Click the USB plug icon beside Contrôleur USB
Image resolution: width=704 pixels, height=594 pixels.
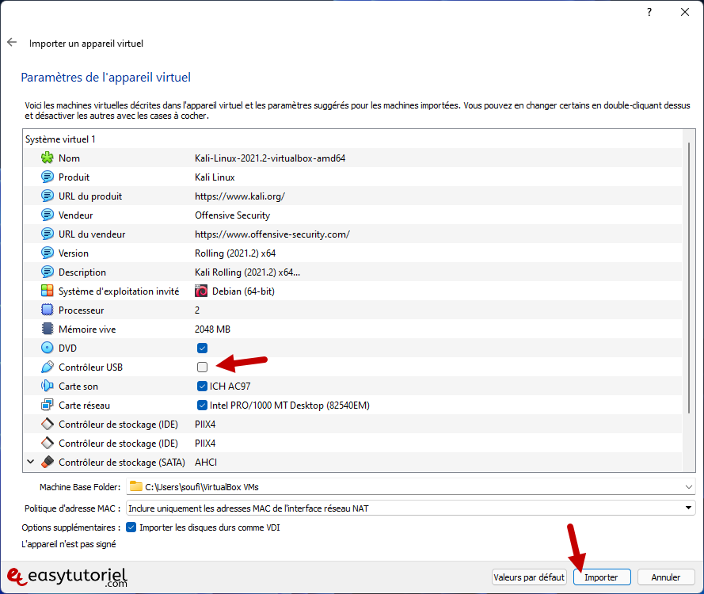(48, 367)
